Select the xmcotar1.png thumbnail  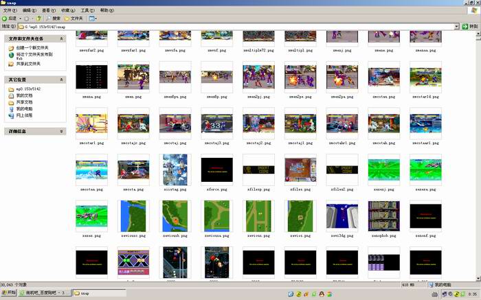coord(91,124)
